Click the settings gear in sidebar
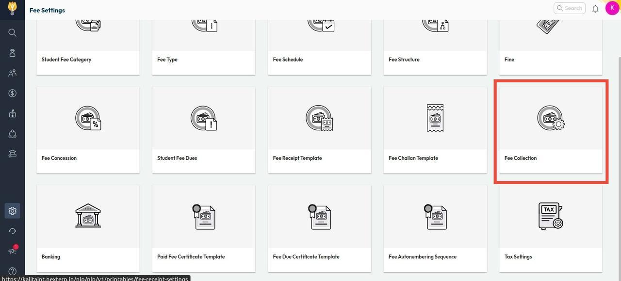 click(13, 211)
